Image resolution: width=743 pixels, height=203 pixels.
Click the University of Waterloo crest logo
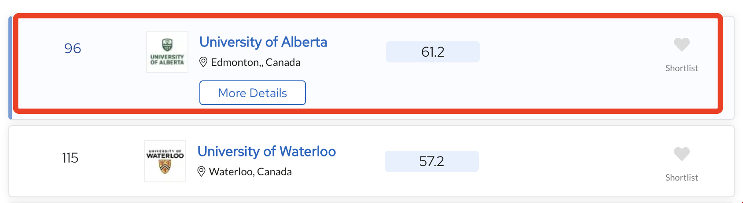[165, 161]
